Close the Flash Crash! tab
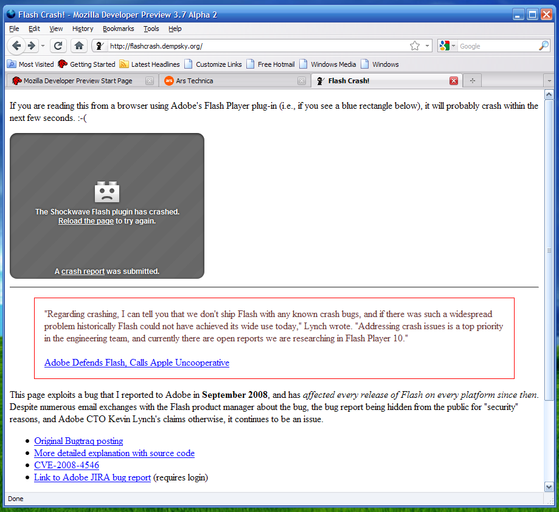Screen dimensions: 559x512 click(x=454, y=81)
